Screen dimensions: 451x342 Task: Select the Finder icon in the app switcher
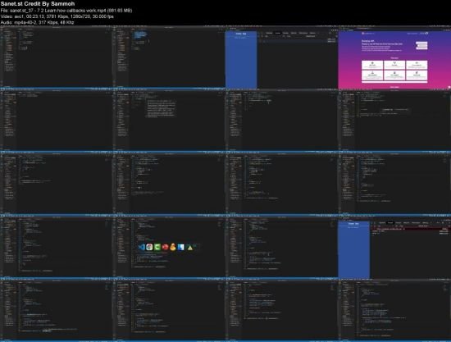tap(181, 247)
